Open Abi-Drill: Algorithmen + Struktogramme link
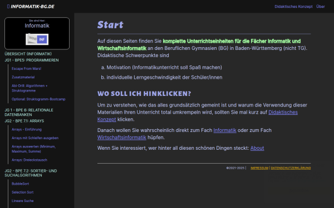The height and width of the screenshot is (208, 334). point(30,88)
